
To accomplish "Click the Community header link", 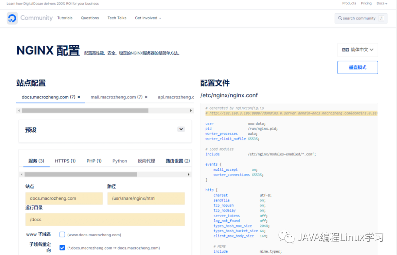I will [x=36, y=18].
